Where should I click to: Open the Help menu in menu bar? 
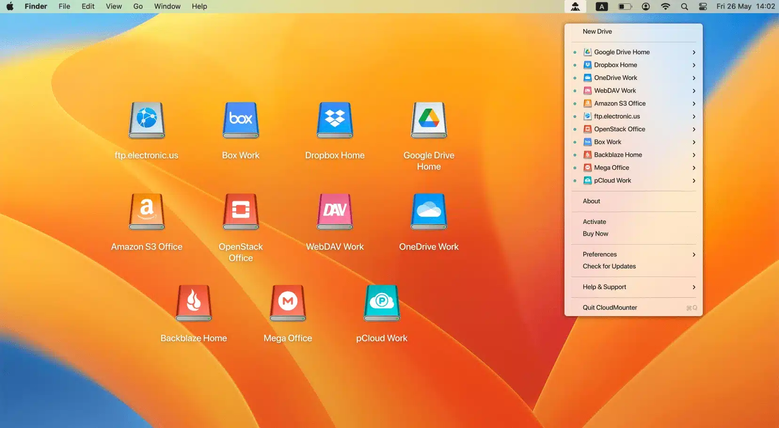coord(199,7)
